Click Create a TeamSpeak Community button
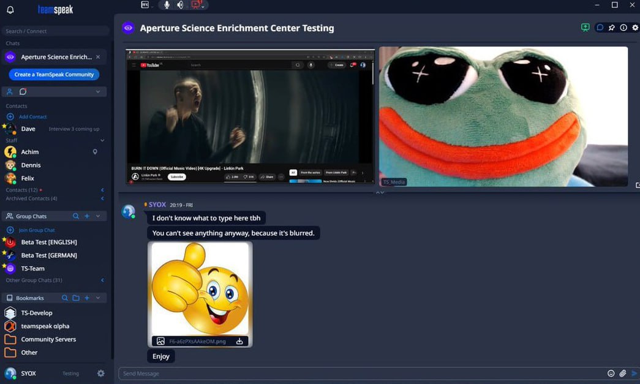 coord(54,74)
